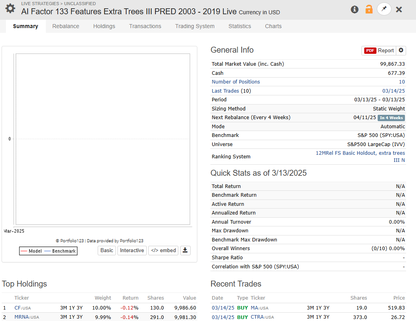Show the 3M chart for MRNA:USA
The height and width of the screenshot is (321, 416).
click(x=63, y=317)
